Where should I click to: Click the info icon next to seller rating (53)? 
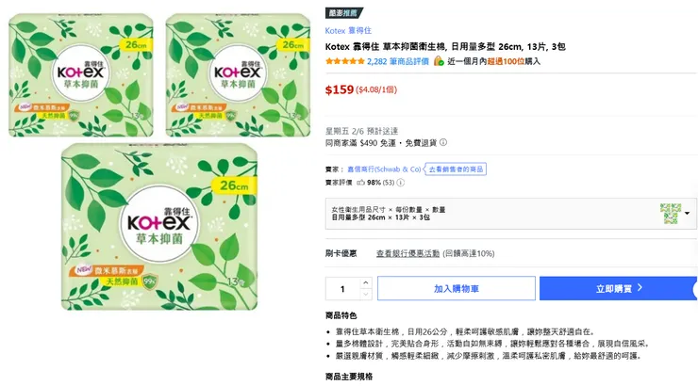coord(399,182)
